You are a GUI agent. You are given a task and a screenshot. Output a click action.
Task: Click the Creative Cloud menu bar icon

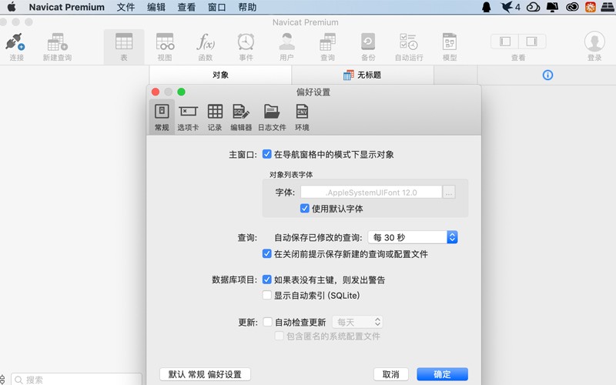pyautogui.click(x=572, y=7)
